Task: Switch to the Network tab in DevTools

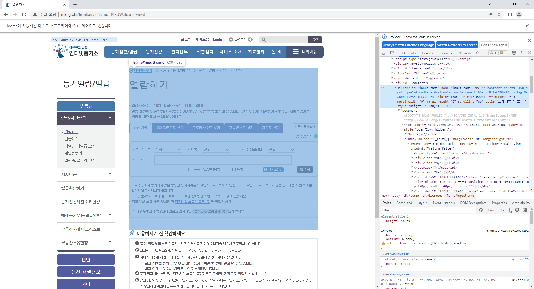Action: (465, 53)
